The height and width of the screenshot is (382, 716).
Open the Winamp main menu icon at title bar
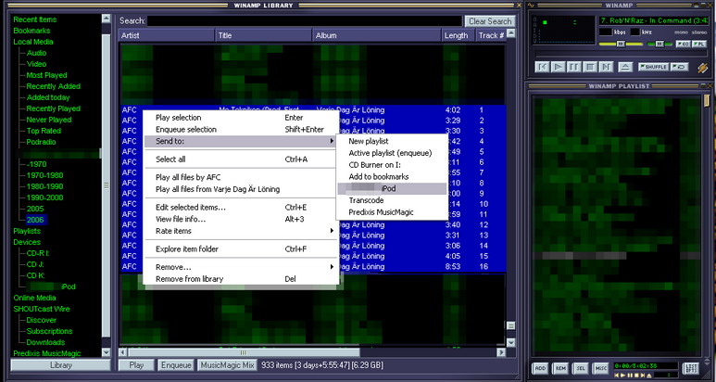pyautogui.click(x=531, y=5)
